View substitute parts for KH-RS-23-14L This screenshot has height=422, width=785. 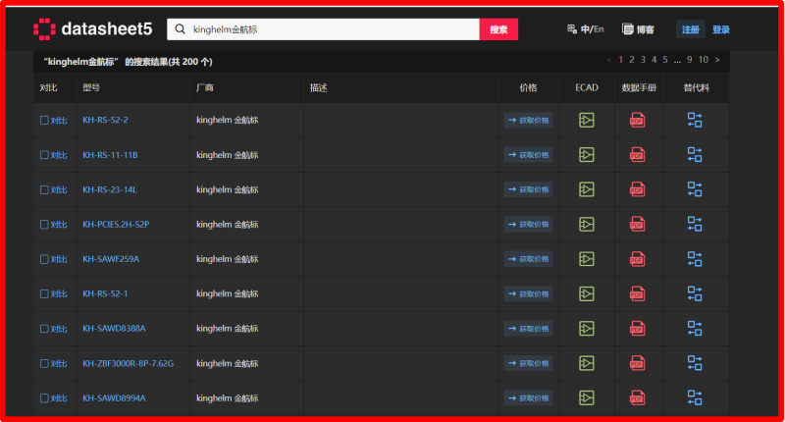point(695,189)
